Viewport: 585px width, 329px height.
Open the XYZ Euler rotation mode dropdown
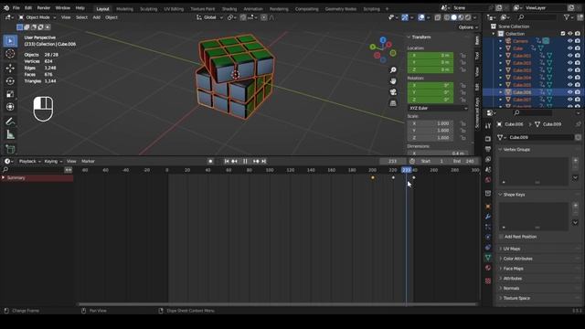[x=438, y=108]
